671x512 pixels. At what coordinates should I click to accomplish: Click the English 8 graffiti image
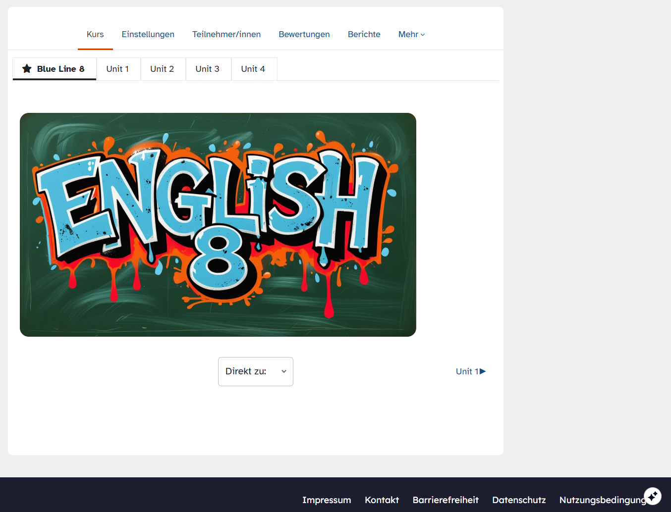point(218,225)
